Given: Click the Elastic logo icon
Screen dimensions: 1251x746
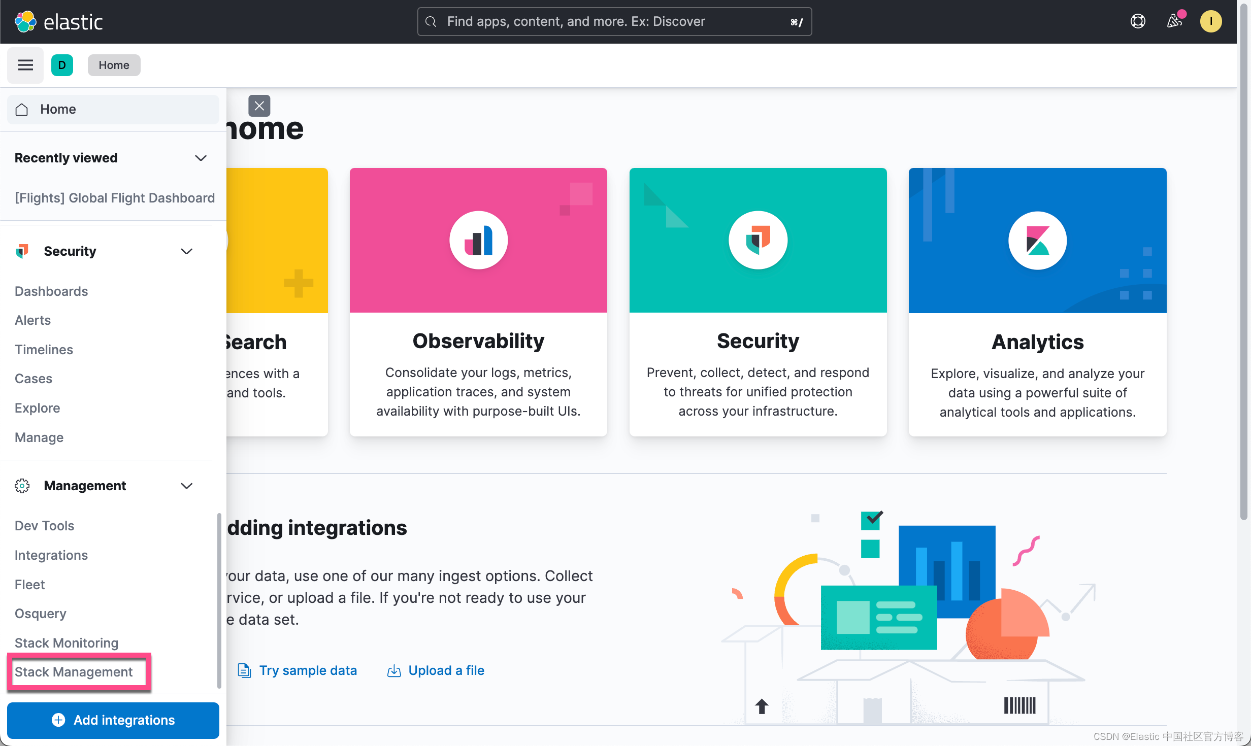Looking at the screenshot, I should 25,22.
